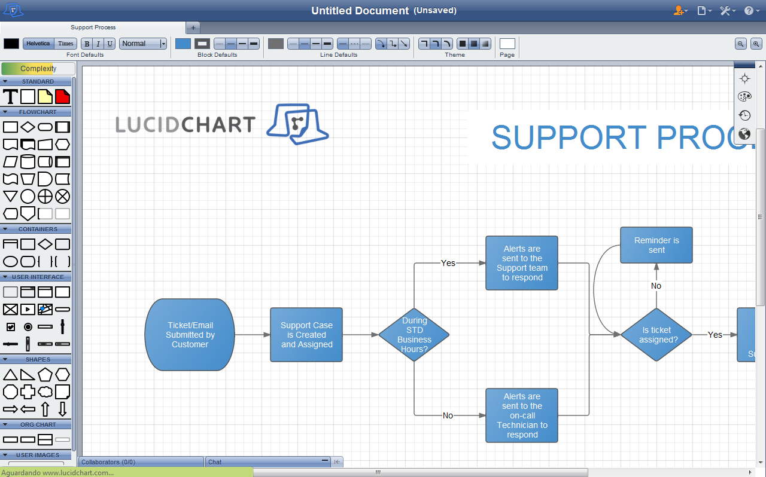Change the black font color swatch
Viewport: 766px width, 477px height.
[11, 44]
